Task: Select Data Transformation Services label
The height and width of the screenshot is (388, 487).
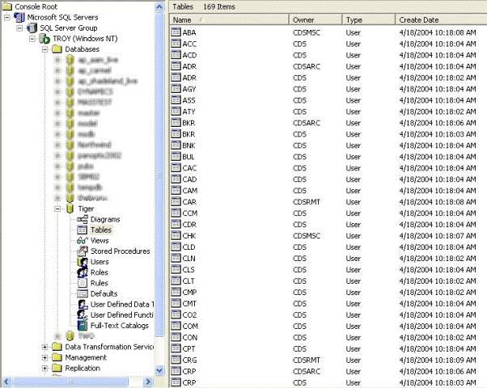Action: pos(109,347)
